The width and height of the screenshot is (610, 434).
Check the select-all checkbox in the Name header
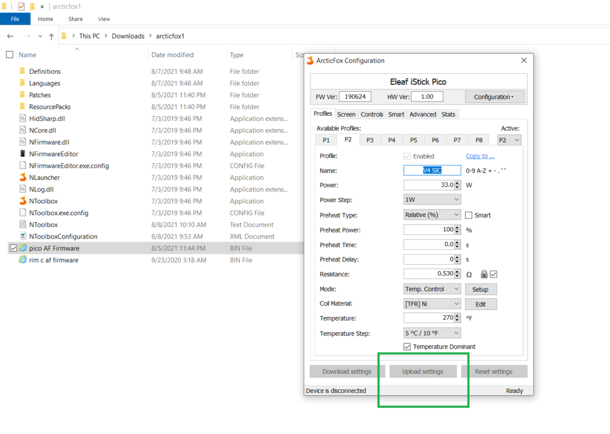[10, 54]
